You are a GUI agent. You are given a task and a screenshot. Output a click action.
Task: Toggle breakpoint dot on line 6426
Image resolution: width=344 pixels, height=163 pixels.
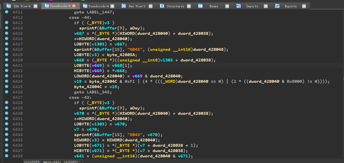coord(6,92)
